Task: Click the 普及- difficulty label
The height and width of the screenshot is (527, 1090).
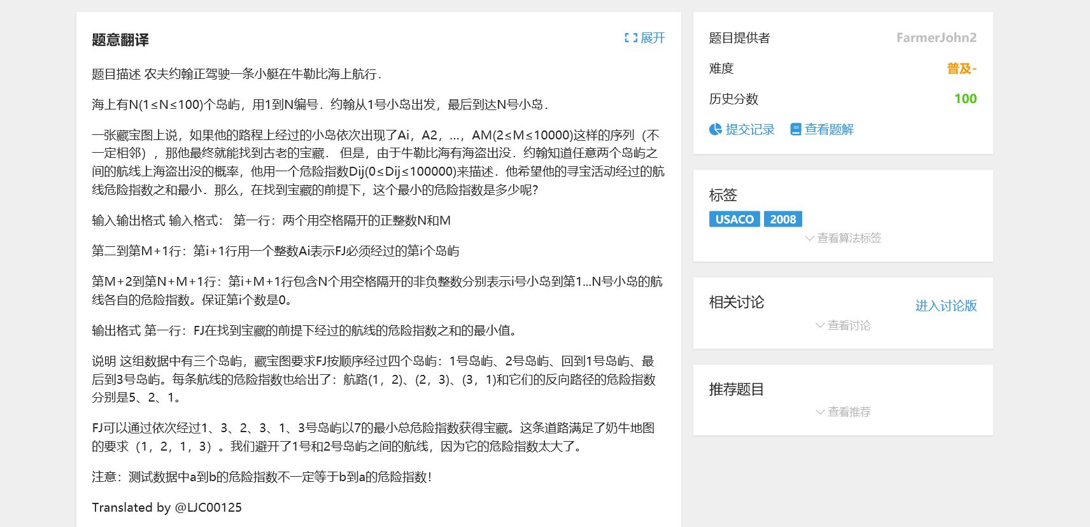Action: coord(962,68)
